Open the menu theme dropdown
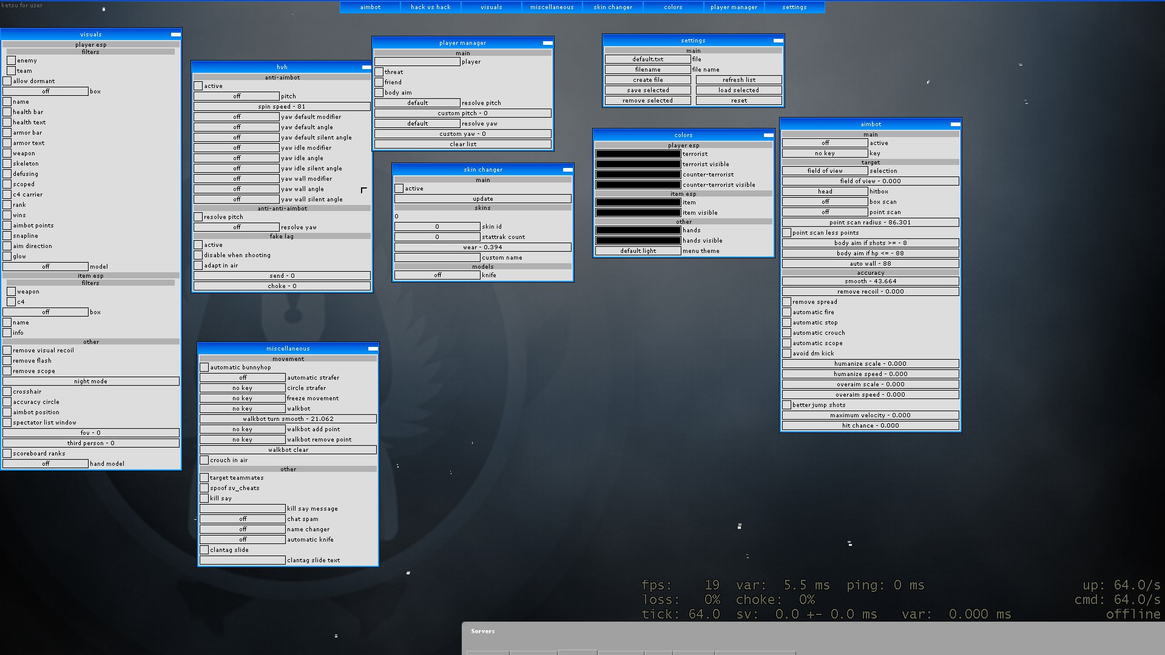 (638, 251)
